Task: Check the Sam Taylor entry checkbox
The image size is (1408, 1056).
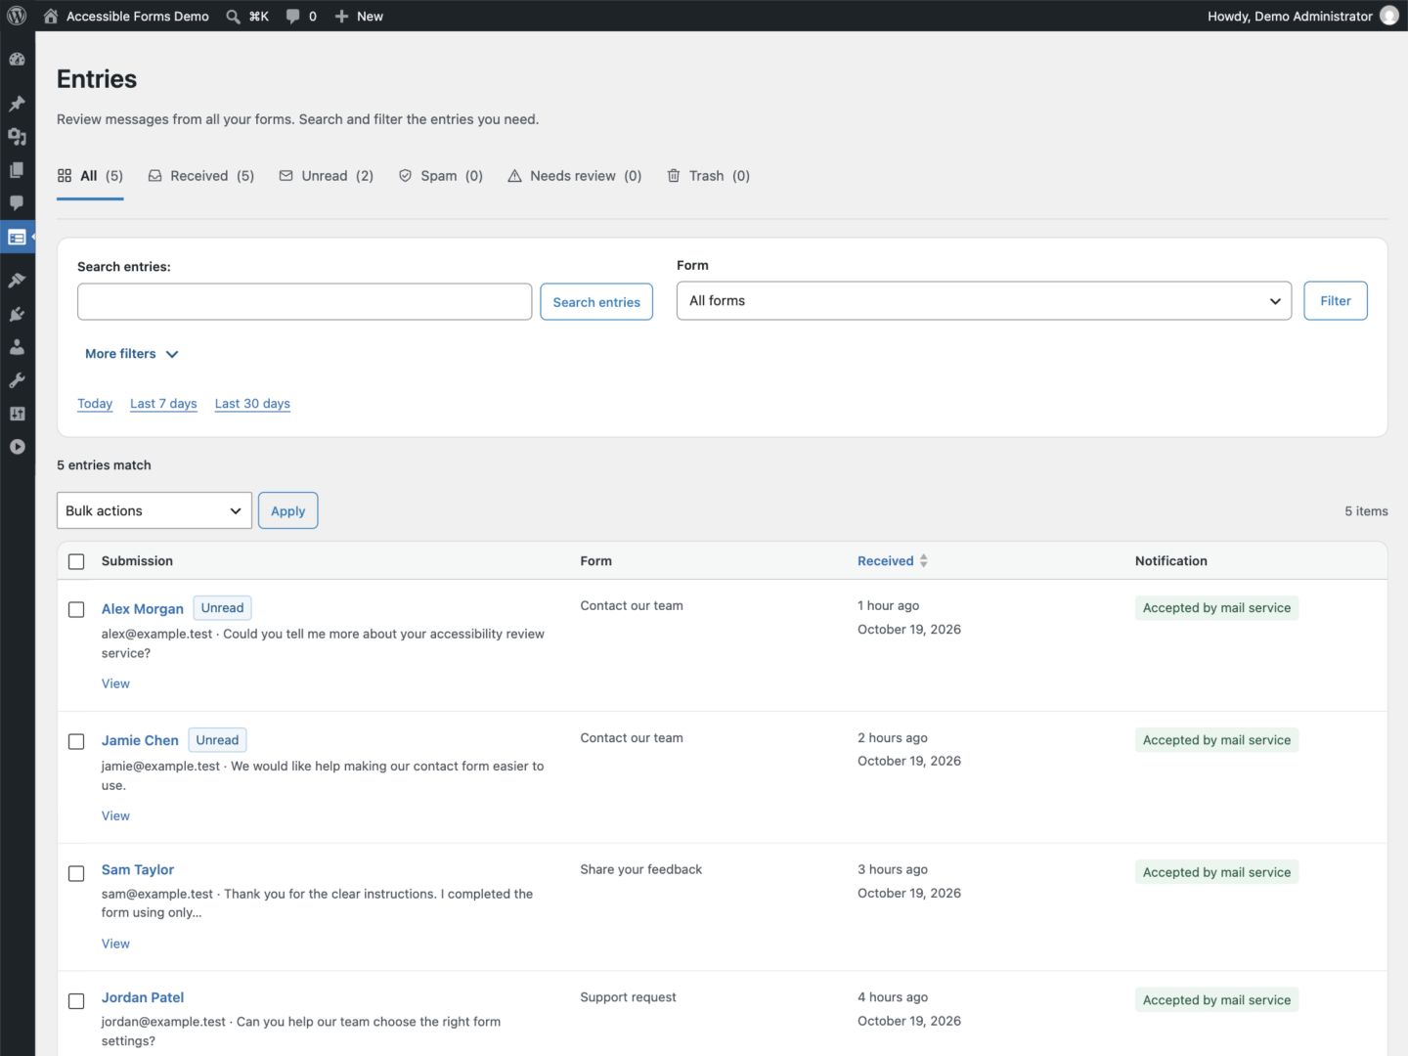Action: [x=76, y=873]
